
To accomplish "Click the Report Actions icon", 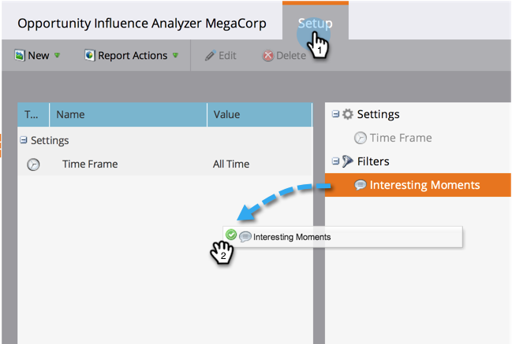I will [90, 56].
